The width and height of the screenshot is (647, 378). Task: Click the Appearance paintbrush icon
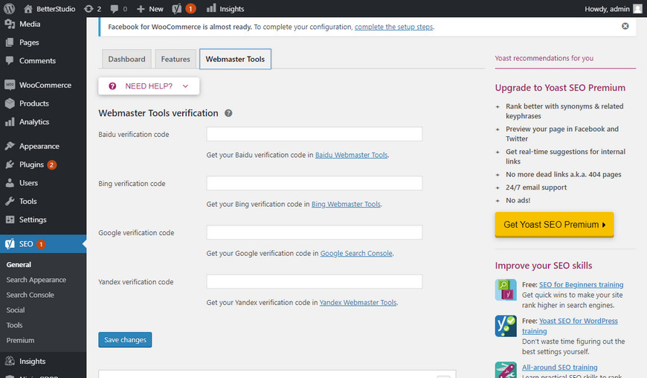10,146
